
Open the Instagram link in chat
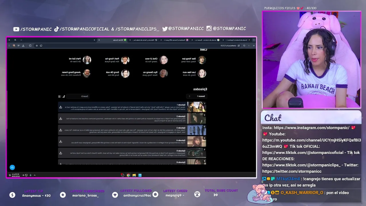click(311, 128)
